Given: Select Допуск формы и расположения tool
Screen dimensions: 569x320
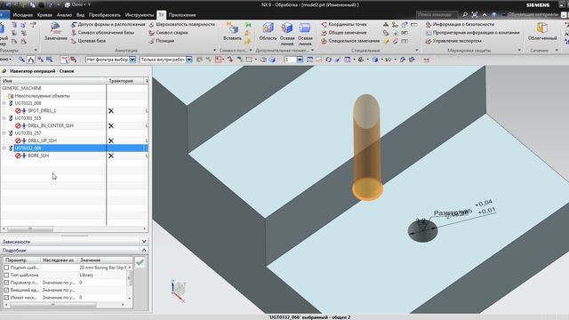Looking at the screenshot, I should coord(108,24).
